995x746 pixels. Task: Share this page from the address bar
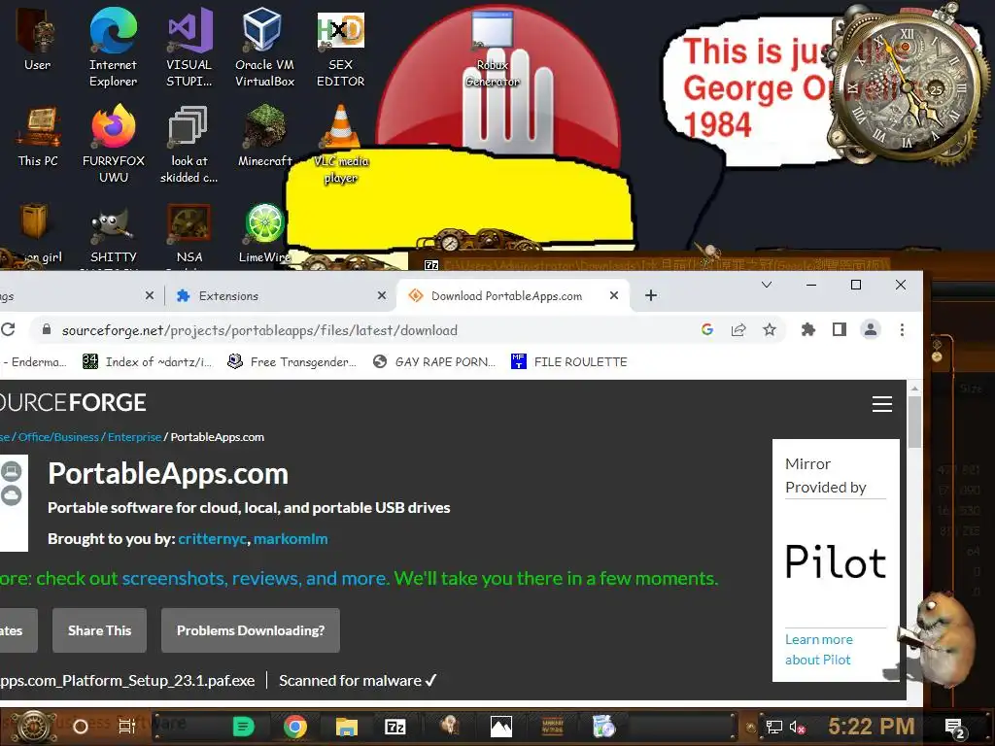[x=738, y=330]
